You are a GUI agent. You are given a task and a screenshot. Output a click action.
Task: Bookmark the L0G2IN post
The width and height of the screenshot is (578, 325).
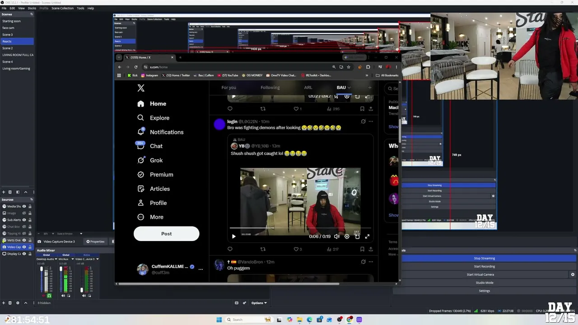(x=362, y=249)
